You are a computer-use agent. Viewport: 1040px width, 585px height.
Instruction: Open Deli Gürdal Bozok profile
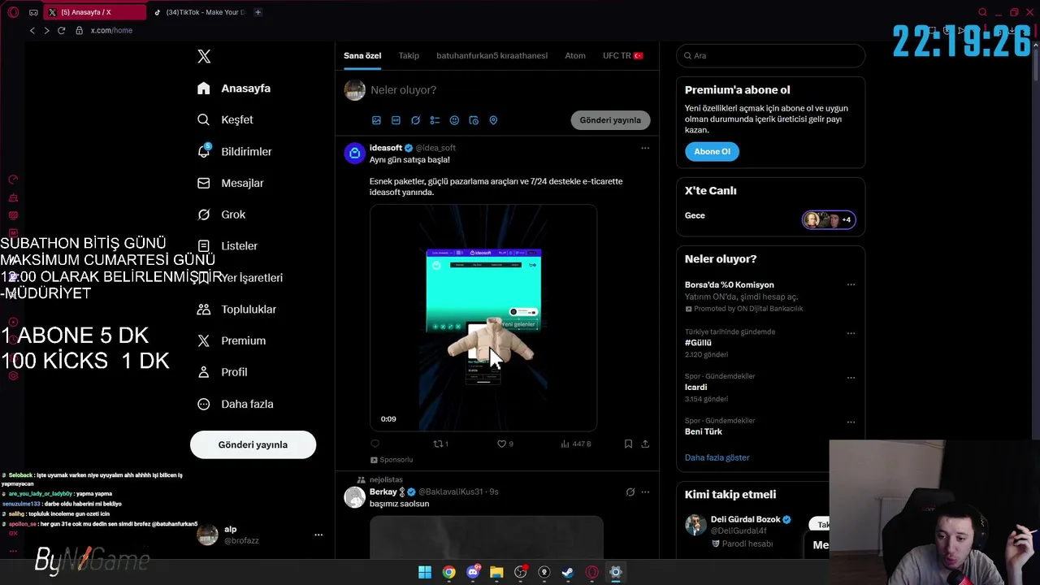[x=745, y=519]
